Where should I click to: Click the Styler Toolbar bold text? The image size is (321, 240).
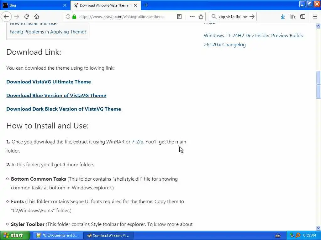28,224
